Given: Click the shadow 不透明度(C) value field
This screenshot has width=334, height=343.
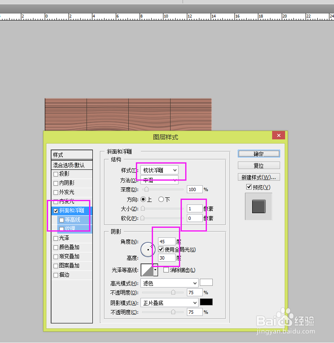Looking at the screenshot, I should (194, 312).
